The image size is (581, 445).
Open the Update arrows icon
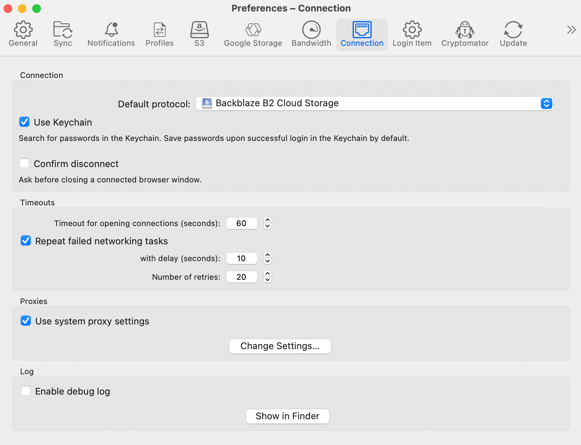(x=513, y=29)
